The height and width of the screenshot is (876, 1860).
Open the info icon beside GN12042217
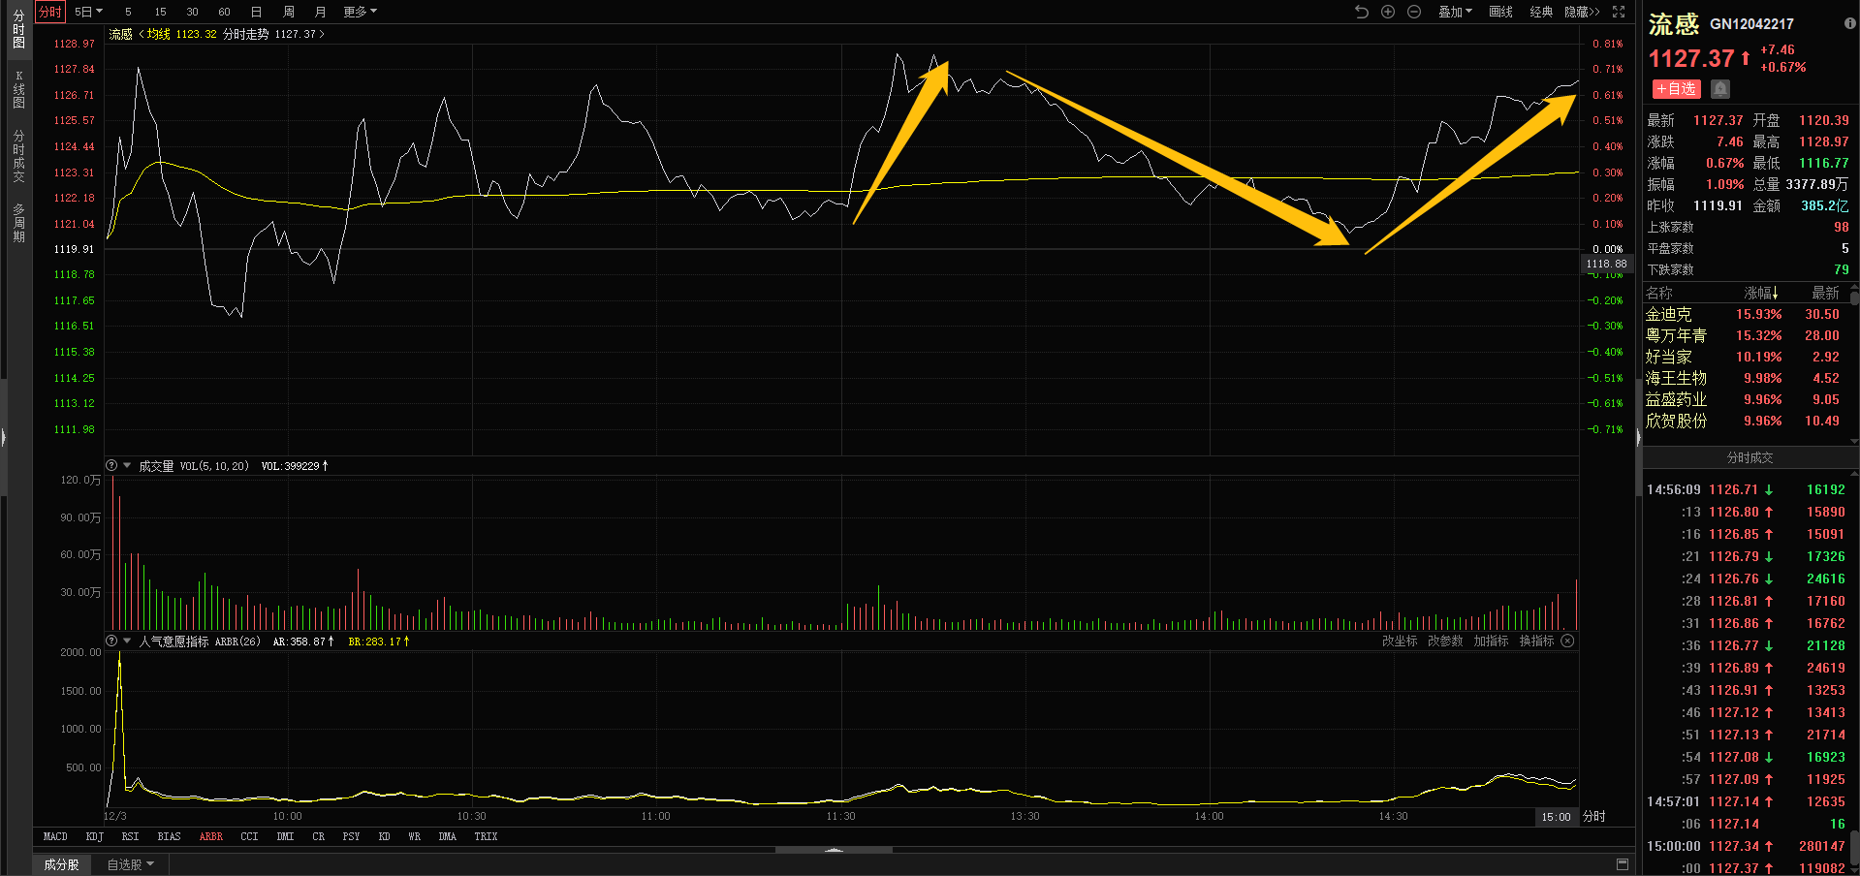[1849, 23]
